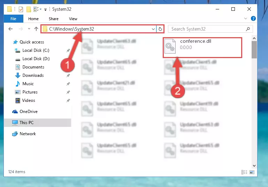This screenshot has height=187, width=268.
Task: Click the New Folder icon in the quick access toolbar
Action: point(29,9)
